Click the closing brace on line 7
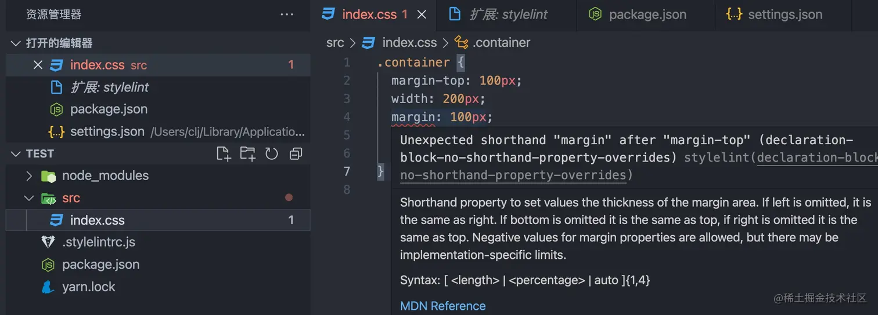878x315 pixels. click(381, 171)
